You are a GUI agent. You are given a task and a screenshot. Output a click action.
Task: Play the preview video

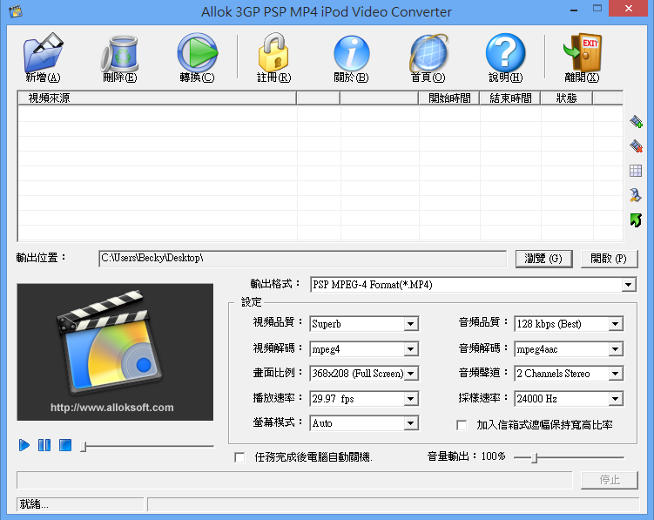24,445
